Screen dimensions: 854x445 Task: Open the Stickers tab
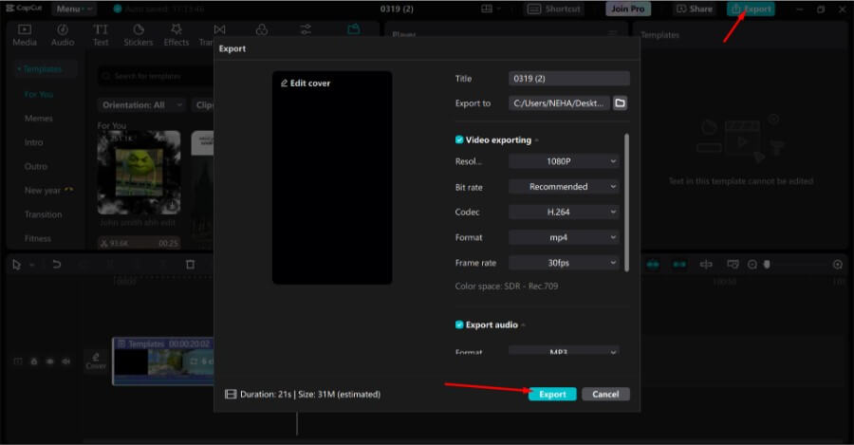(x=138, y=34)
